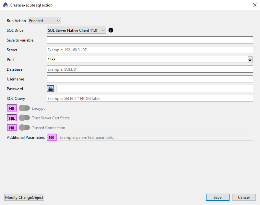The image size is (260, 205).
Task: Click the app logo in title bar
Action: coord(5,5)
